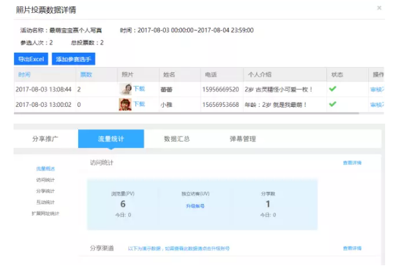Download photo in the 蕾蕾 row
This screenshot has height=273, width=398.
tap(139, 89)
